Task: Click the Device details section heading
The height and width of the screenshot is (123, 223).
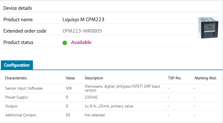Action: coord(18,8)
